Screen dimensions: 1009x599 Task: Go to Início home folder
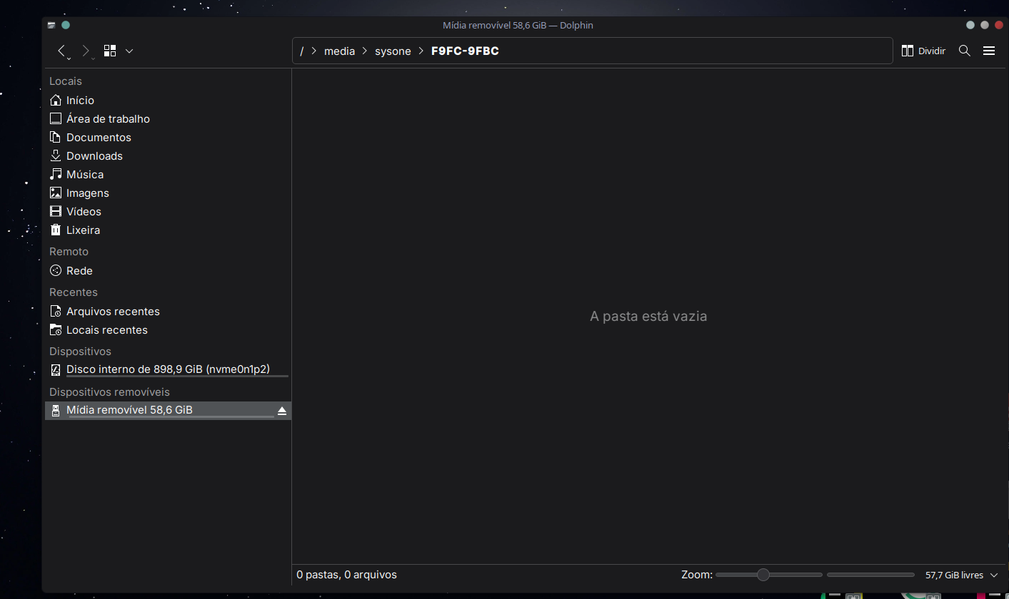[80, 101]
